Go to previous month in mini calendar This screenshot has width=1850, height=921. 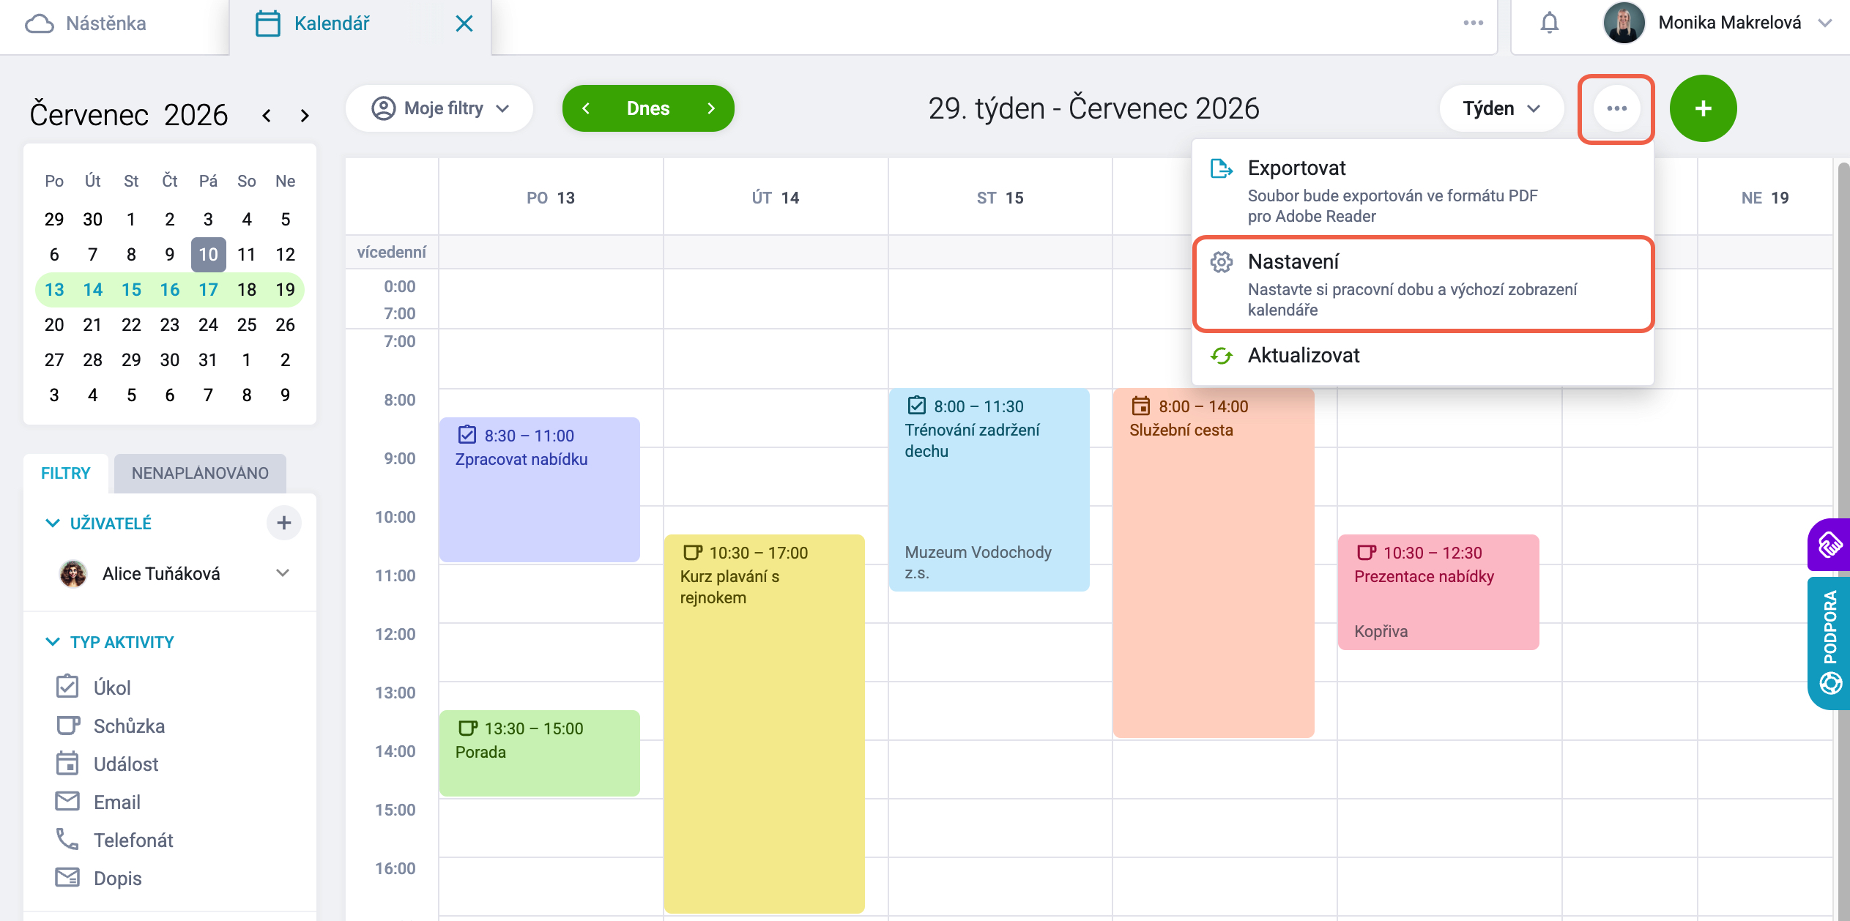pyautogui.click(x=267, y=116)
